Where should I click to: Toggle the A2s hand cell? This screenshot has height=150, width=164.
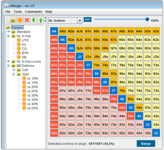(x=156, y=31)
